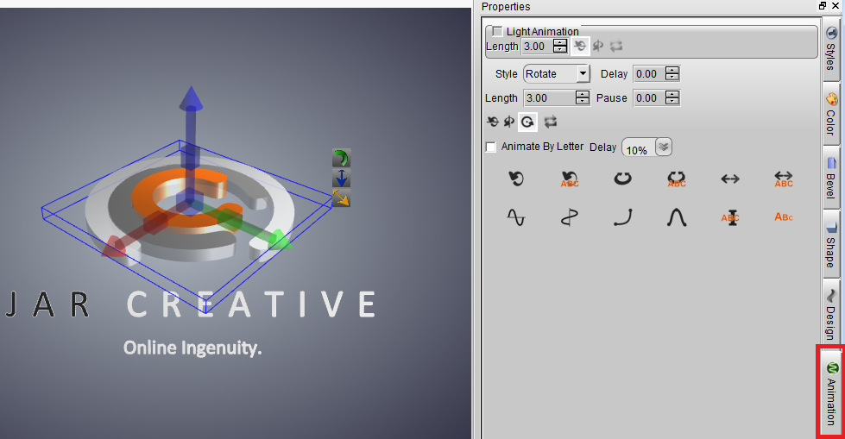Apply the horizontal move ABC letter preset
The height and width of the screenshot is (439, 845).
[x=784, y=179]
